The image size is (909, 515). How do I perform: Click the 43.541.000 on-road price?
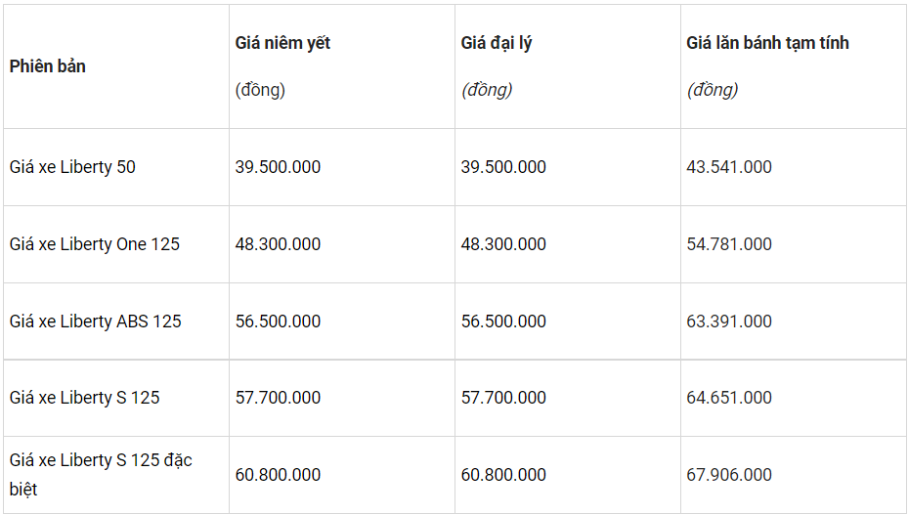(x=729, y=167)
